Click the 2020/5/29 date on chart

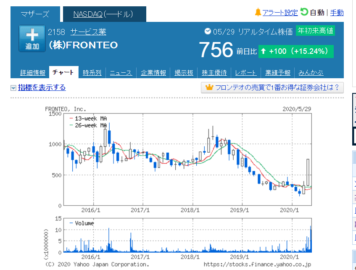coord(296,109)
